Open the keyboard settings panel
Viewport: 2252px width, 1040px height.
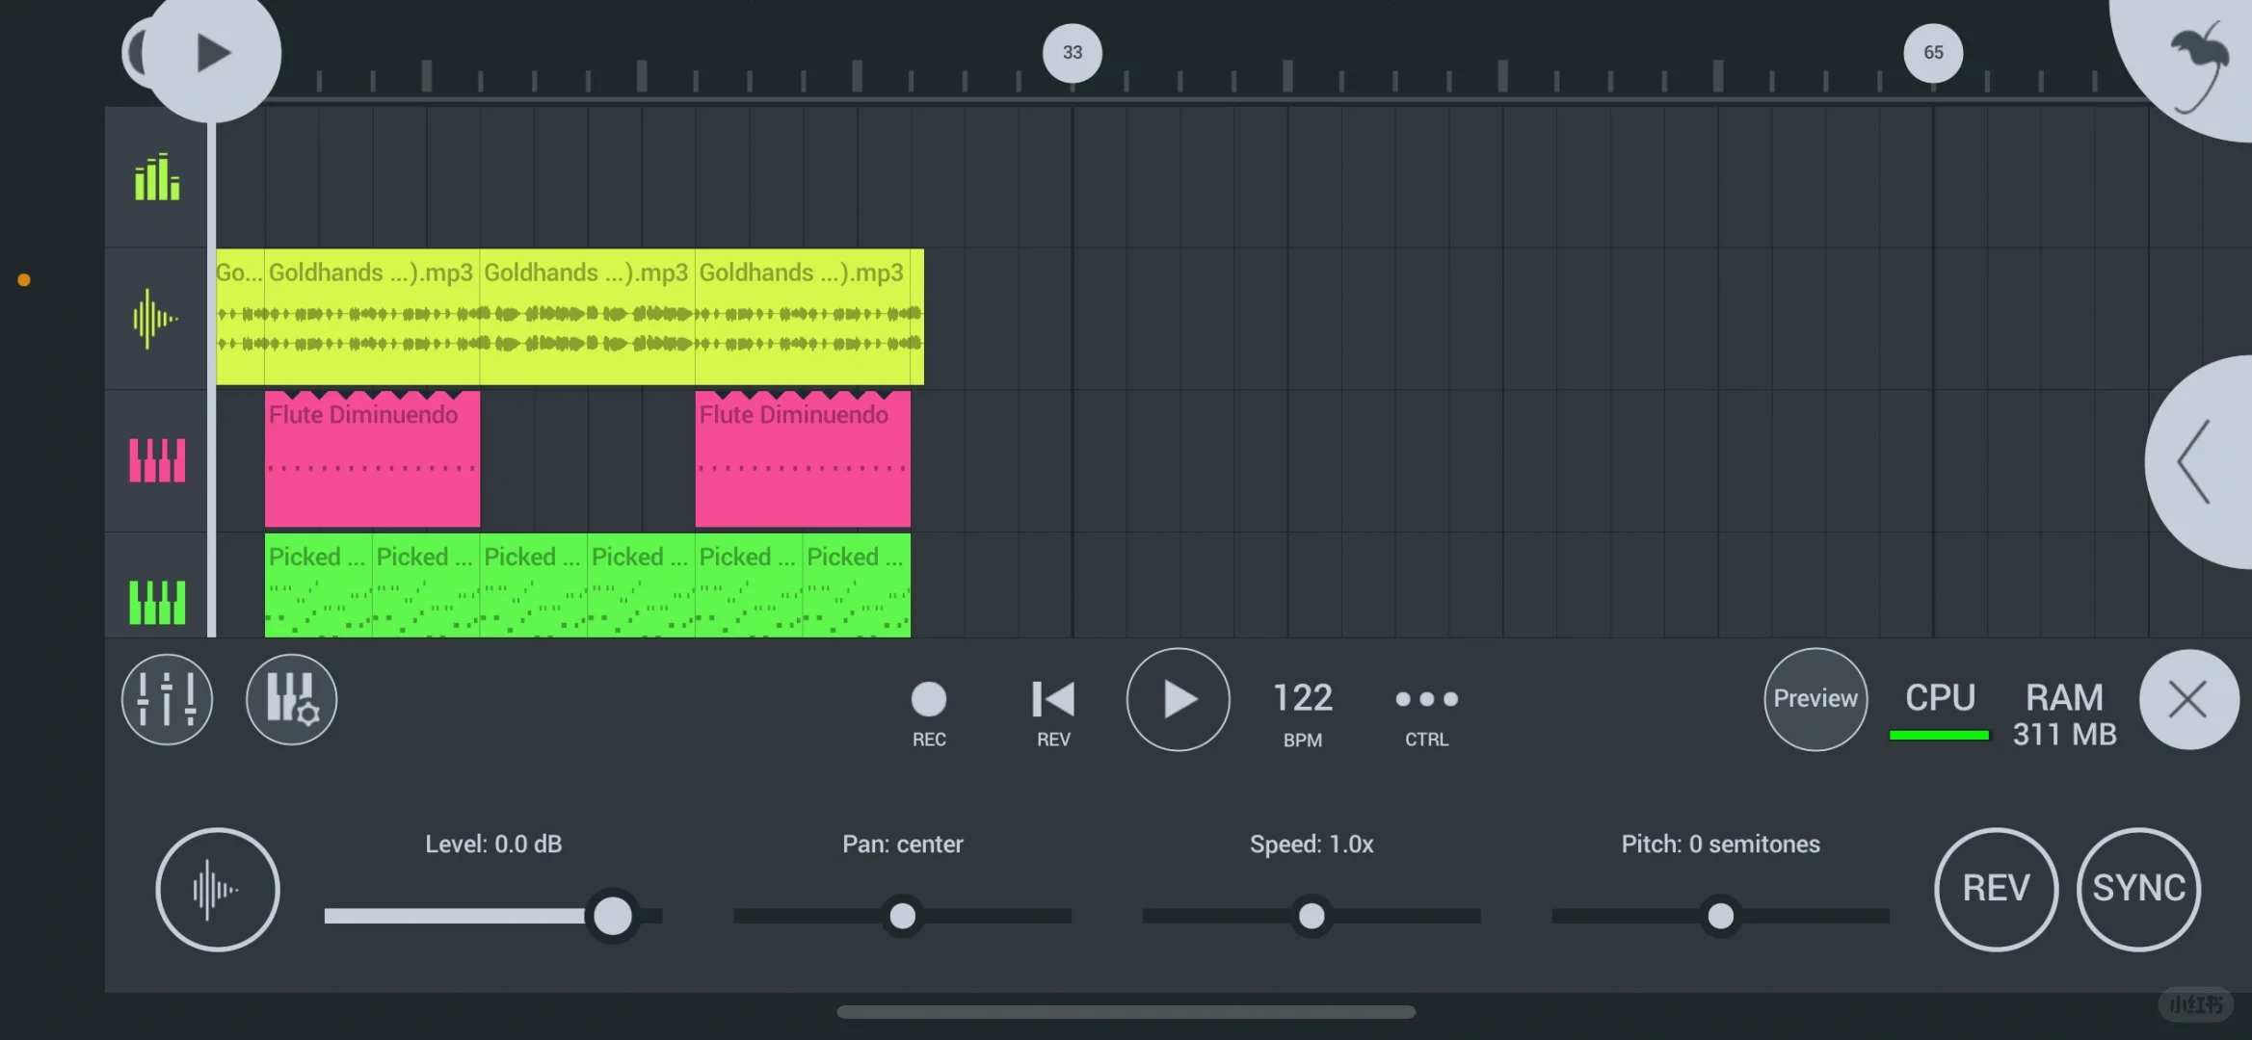[290, 699]
